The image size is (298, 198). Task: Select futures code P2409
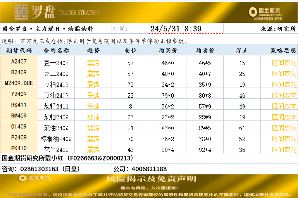click(19, 137)
